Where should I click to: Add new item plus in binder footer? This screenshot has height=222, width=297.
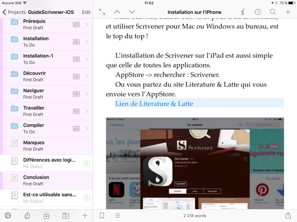tap(85, 216)
